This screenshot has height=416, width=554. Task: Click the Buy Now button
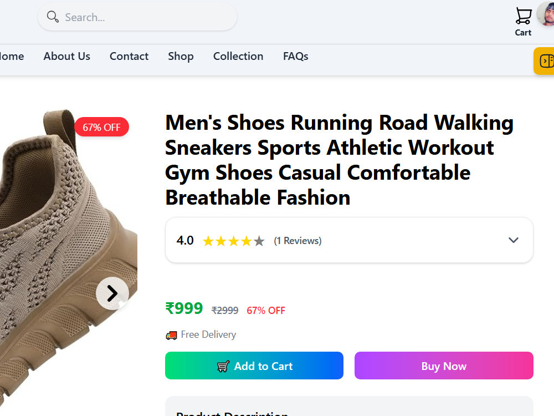444,366
